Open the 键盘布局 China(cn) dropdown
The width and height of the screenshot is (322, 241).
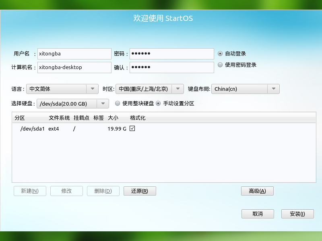tap(246, 89)
